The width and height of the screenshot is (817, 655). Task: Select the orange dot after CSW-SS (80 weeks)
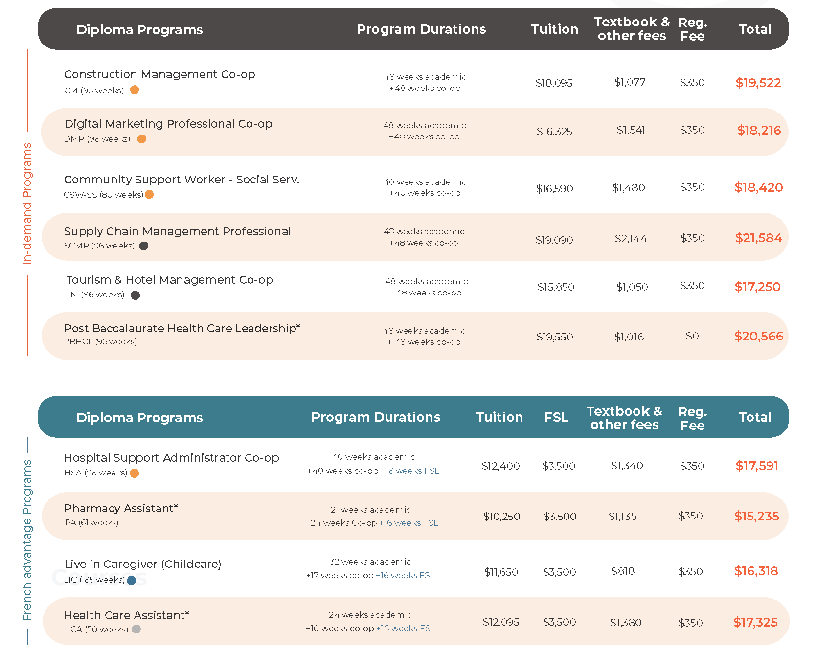150,195
